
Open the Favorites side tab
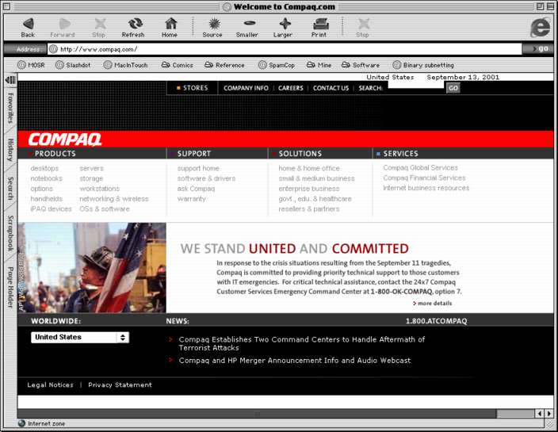click(10, 108)
